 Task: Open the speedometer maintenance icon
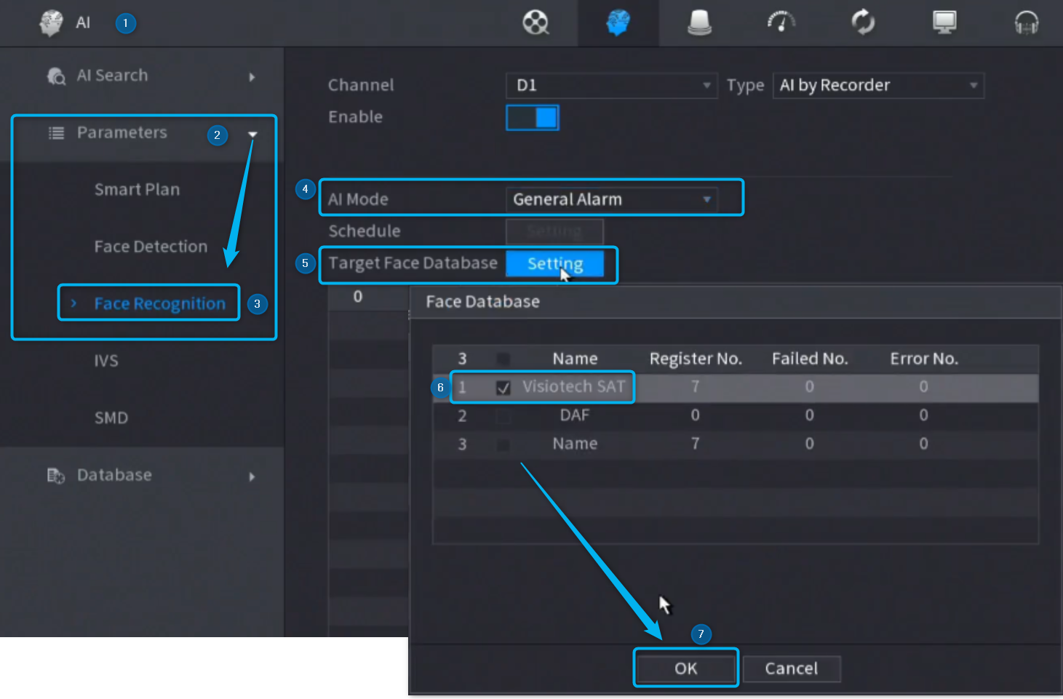click(781, 23)
